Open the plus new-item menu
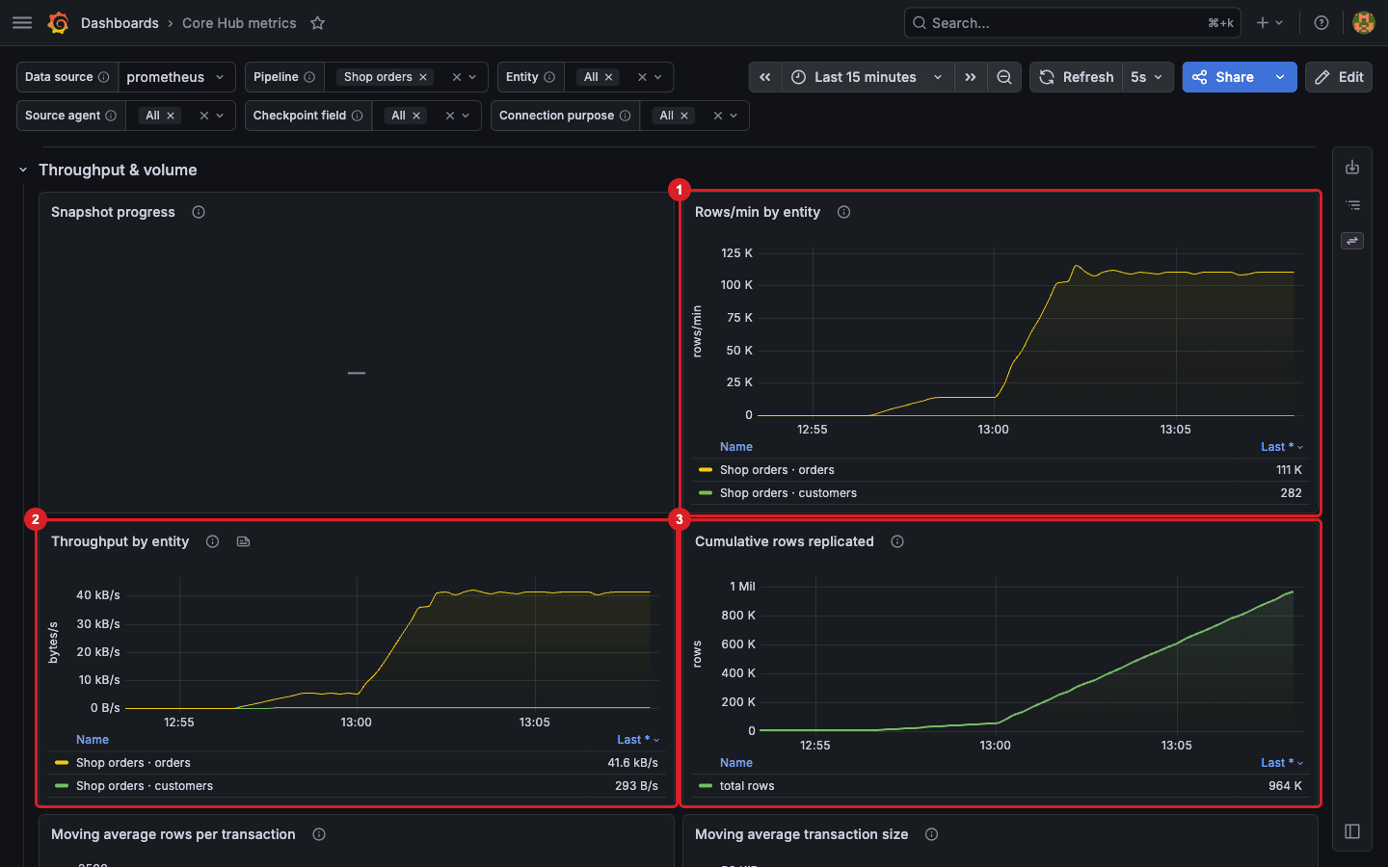The image size is (1388, 867). 1269,23
